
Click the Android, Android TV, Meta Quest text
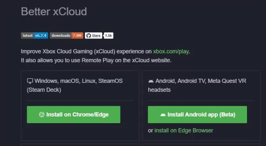197,85
